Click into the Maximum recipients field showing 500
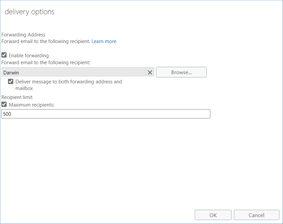 click(x=106, y=114)
